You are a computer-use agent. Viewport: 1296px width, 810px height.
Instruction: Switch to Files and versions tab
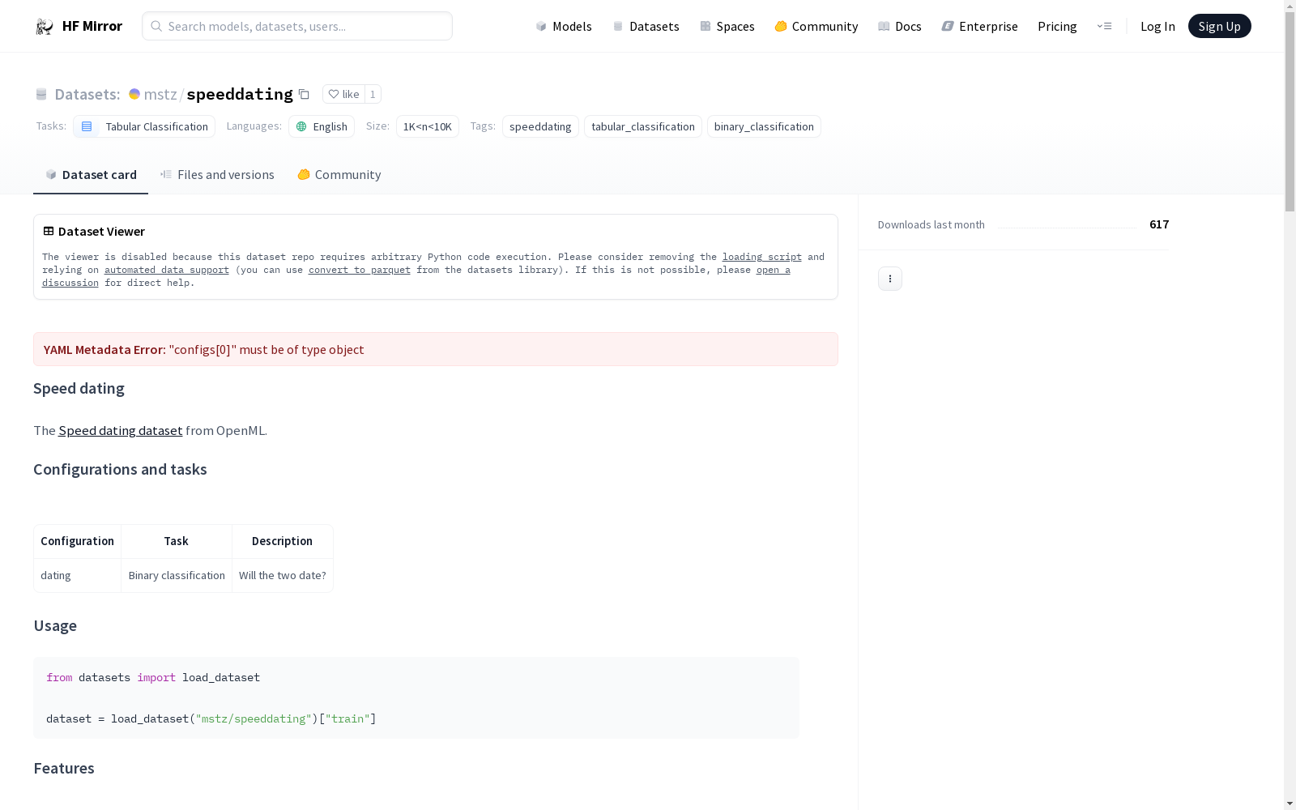click(x=217, y=175)
